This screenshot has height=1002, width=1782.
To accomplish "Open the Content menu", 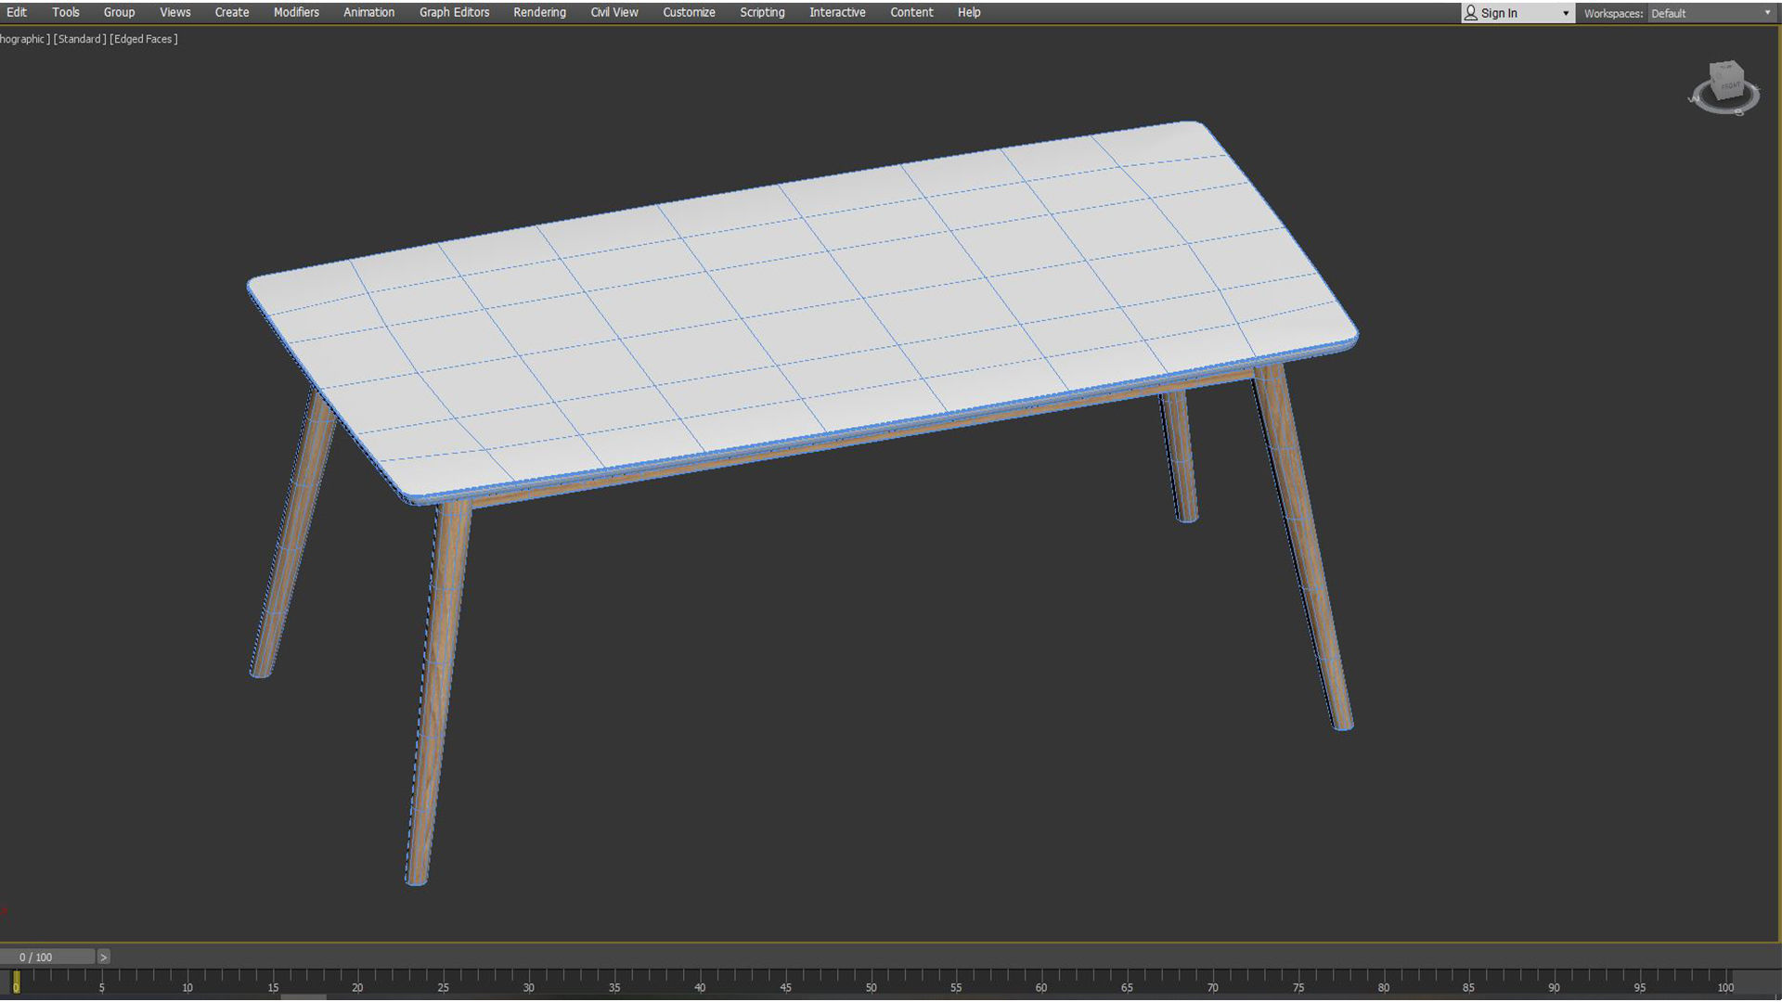I will coord(911,12).
